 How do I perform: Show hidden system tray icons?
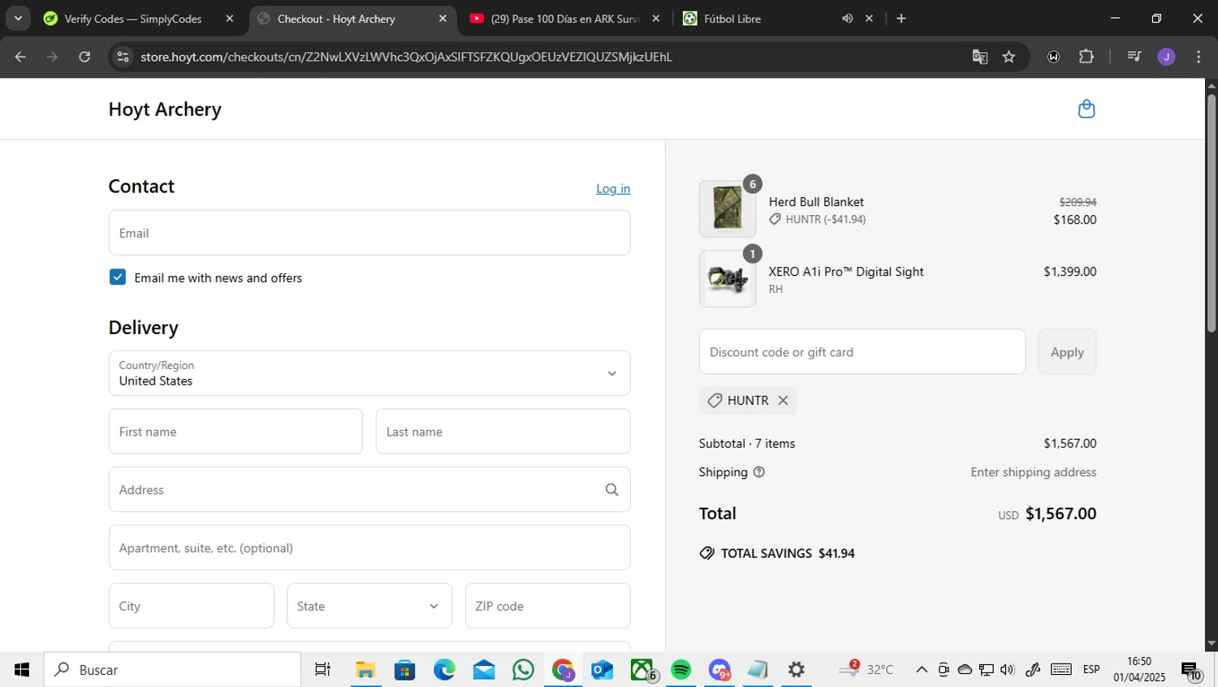(921, 669)
